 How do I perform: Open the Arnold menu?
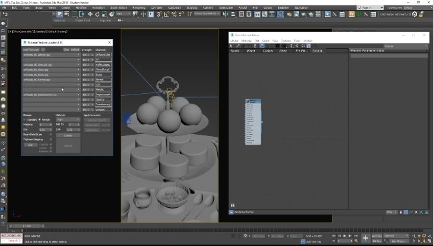243,8
